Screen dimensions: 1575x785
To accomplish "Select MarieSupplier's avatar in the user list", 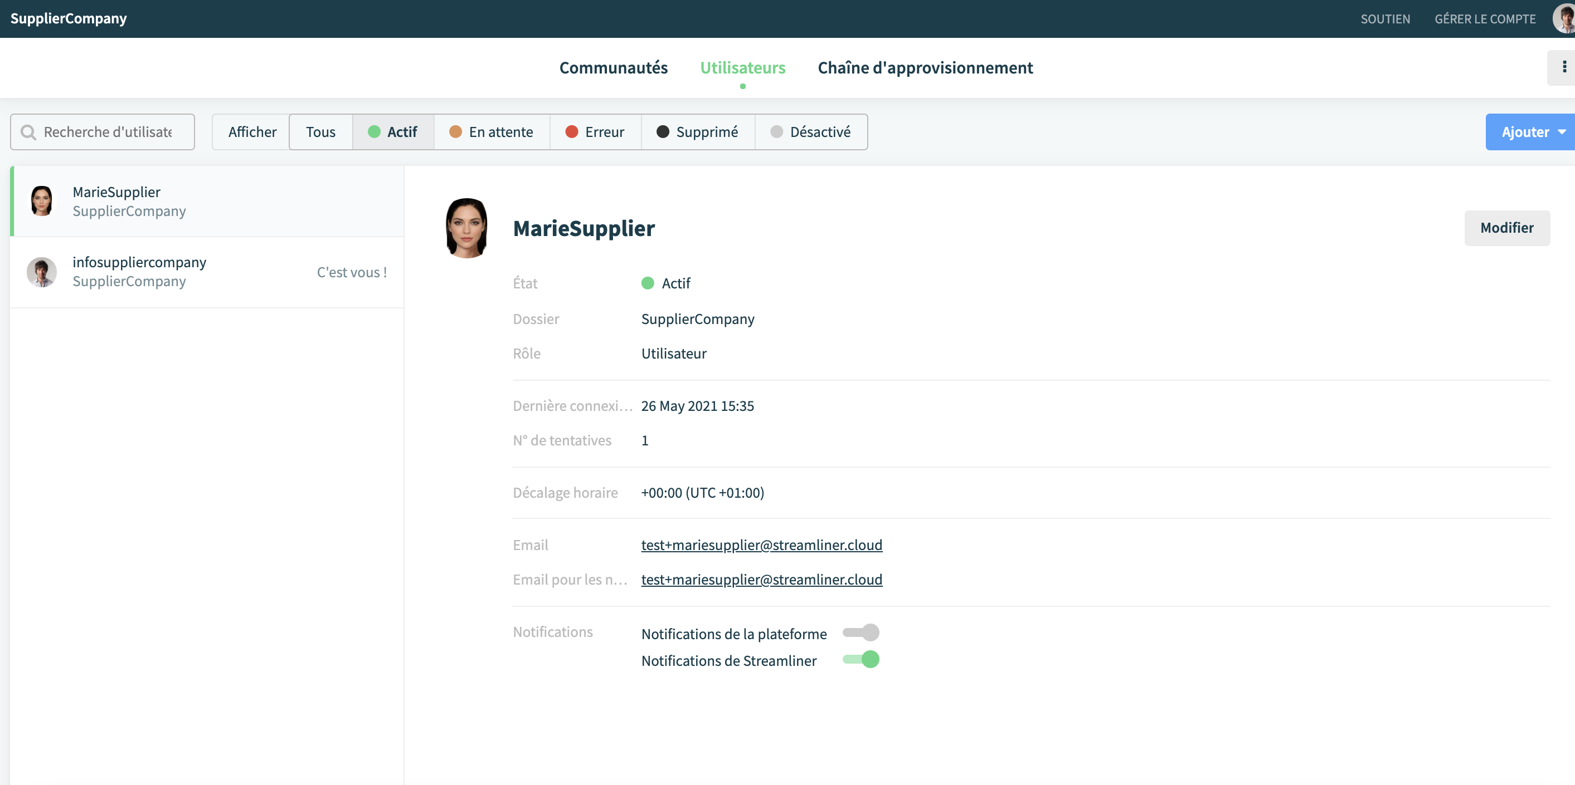I will [42, 201].
